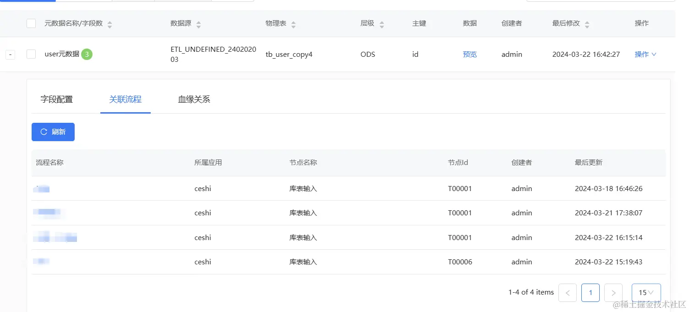
Task: Click the 所属应用 column header
Action: tap(208, 162)
